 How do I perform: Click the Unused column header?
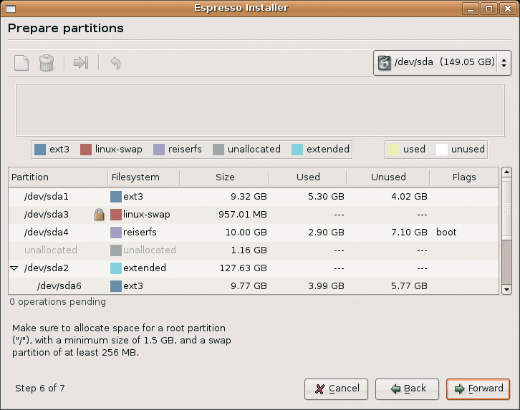(388, 177)
